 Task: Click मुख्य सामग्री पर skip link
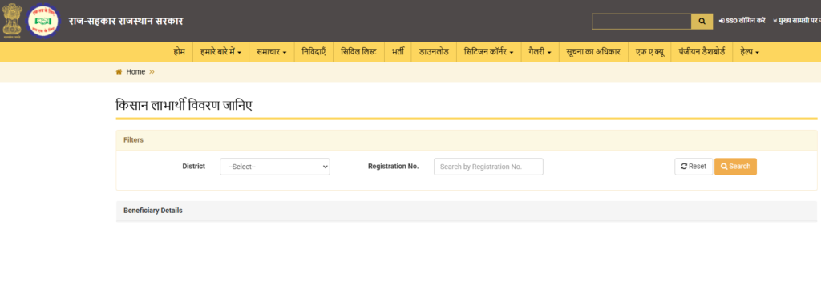tap(796, 21)
